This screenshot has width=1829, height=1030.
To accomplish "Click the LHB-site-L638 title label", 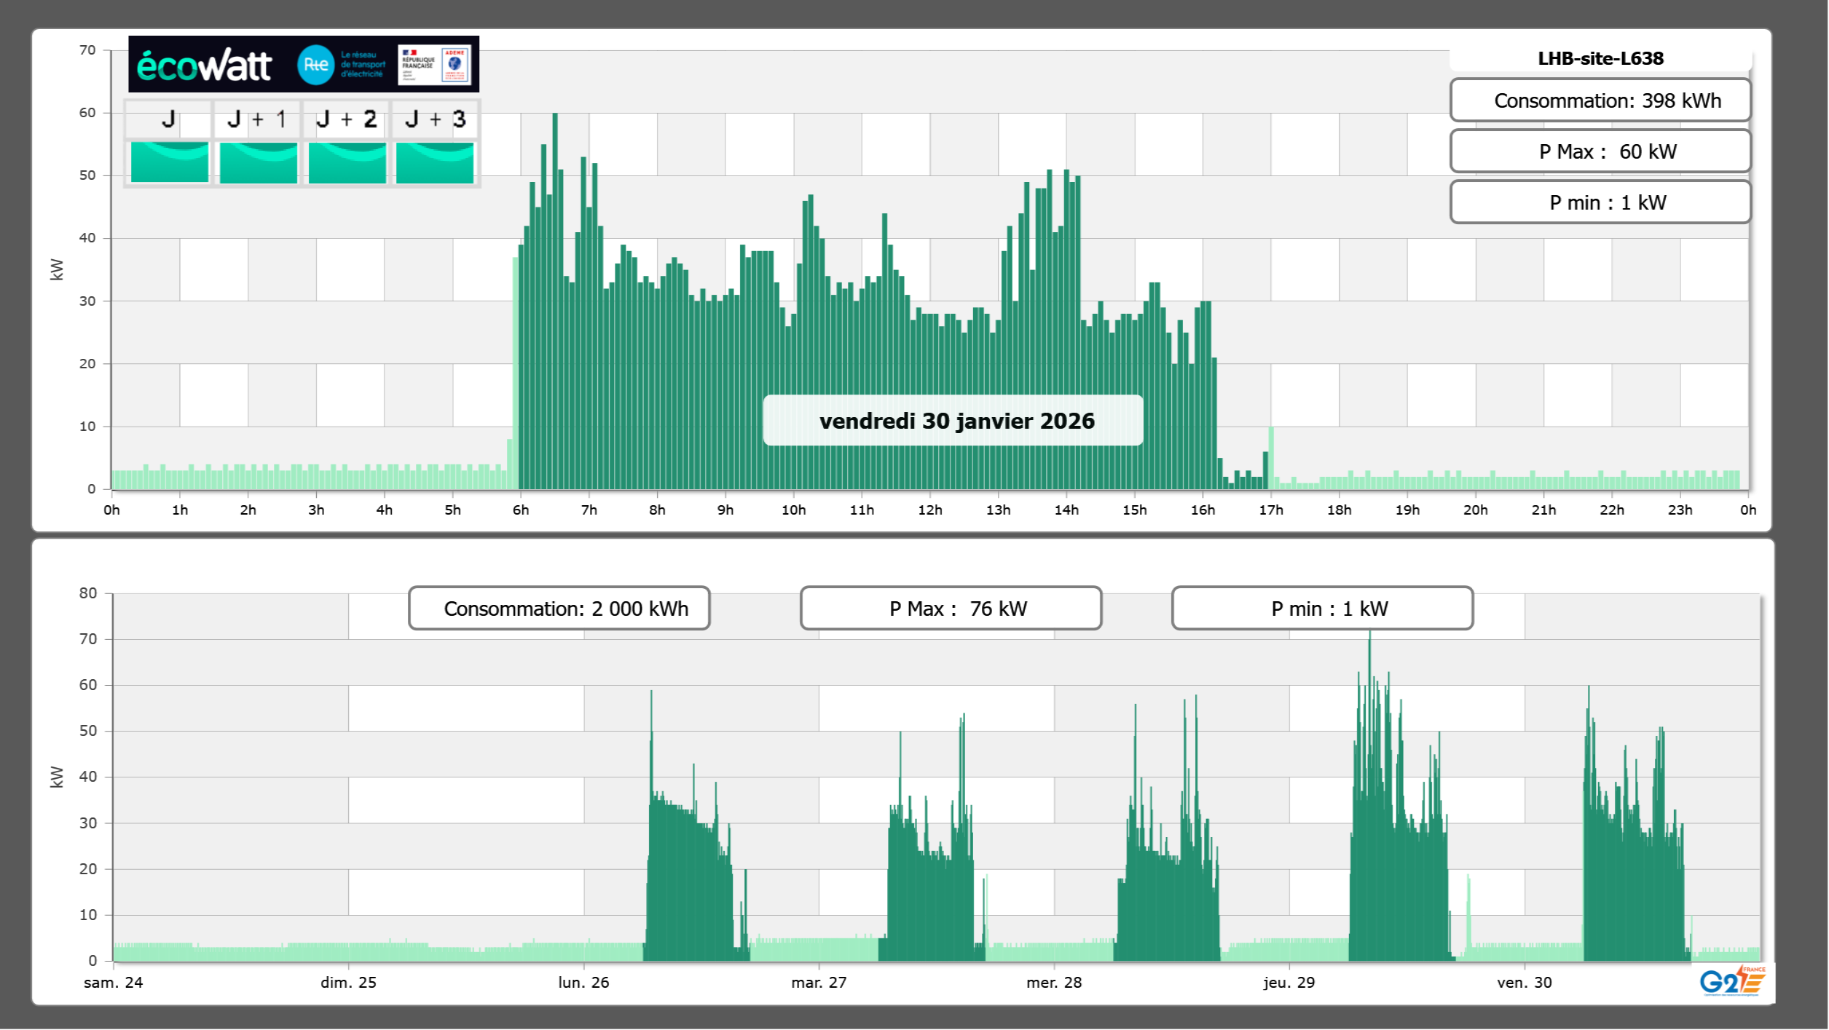I will point(1600,58).
